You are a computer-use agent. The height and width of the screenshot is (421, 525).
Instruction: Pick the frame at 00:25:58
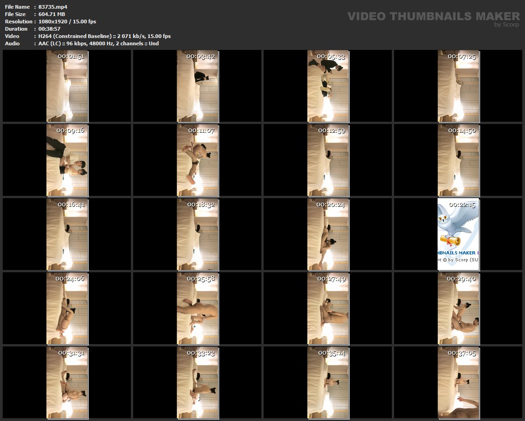point(198,308)
